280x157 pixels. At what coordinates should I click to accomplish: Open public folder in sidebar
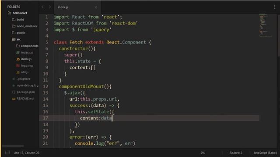21,33
